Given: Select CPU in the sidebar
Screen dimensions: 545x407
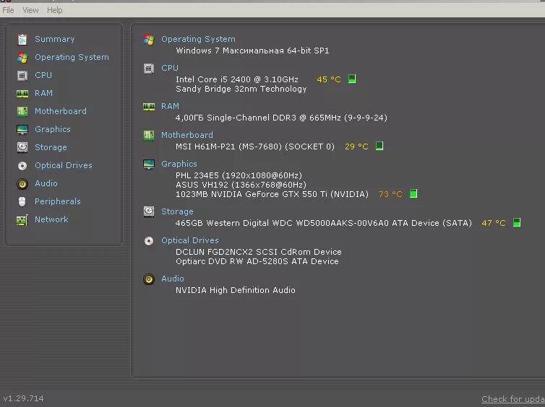Looking at the screenshot, I should click(43, 75).
